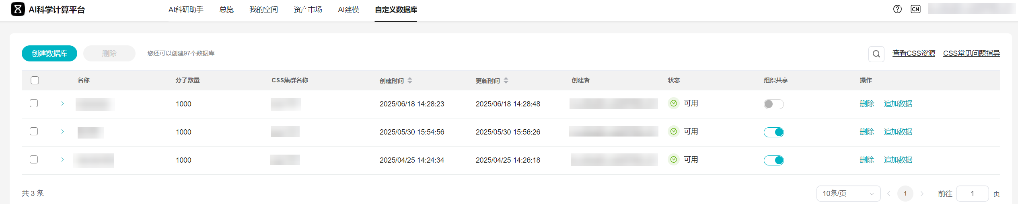Image resolution: width=1018 pixels, height=204 pixels.
Task: Expand the first database row chevron
Action: pyautogui.click(x=62, y=103)
